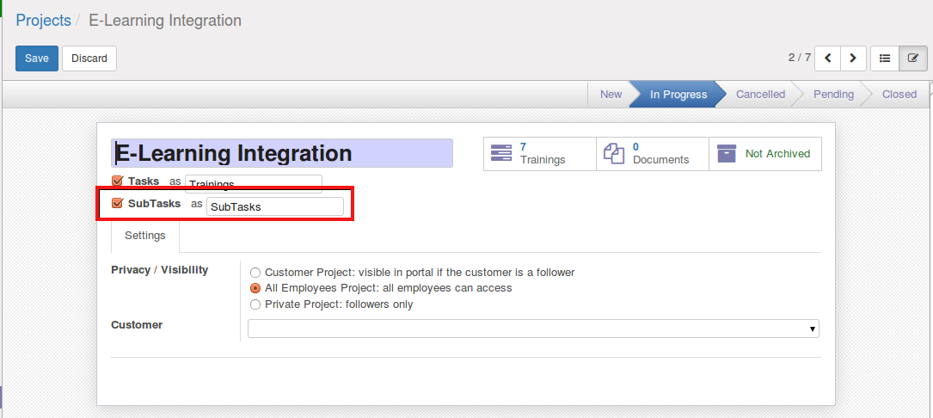Image resolution: width=933 pixels, height=418 pixels.
Task: Open the Documents stat icon
Action: pyautogui.click(x=613, y=154)
